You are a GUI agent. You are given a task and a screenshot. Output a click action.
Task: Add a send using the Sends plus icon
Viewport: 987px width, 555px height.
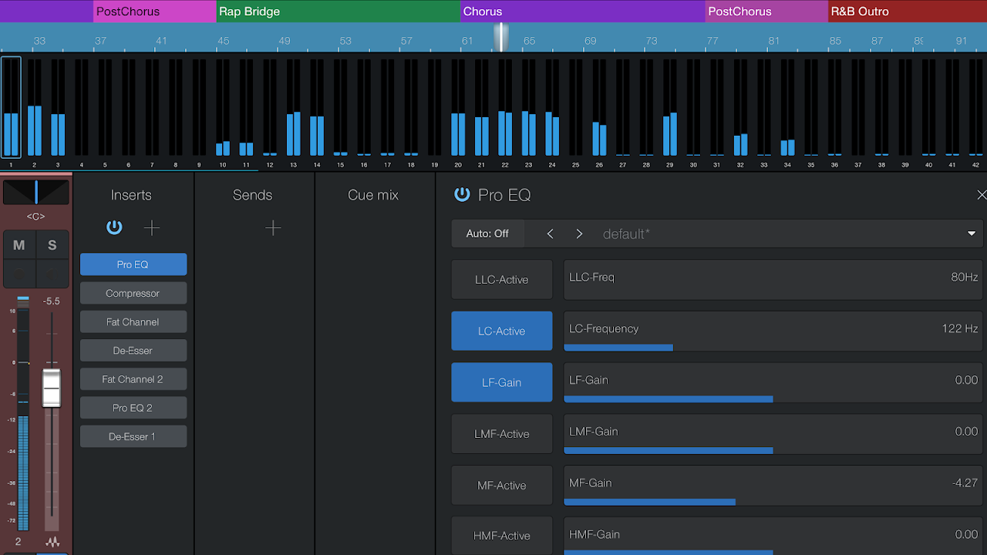click(273, 227)
